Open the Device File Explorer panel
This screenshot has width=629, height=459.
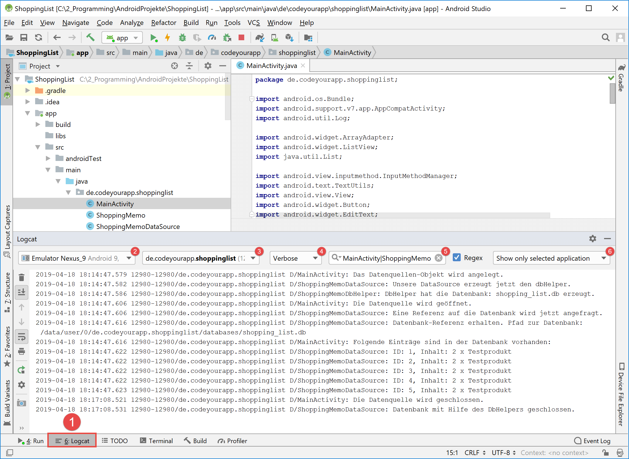click(x=621, y=394)
